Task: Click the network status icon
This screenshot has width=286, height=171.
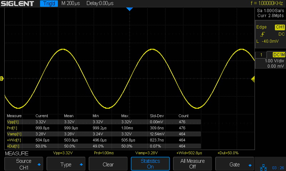Action: [x=263, y=167]
